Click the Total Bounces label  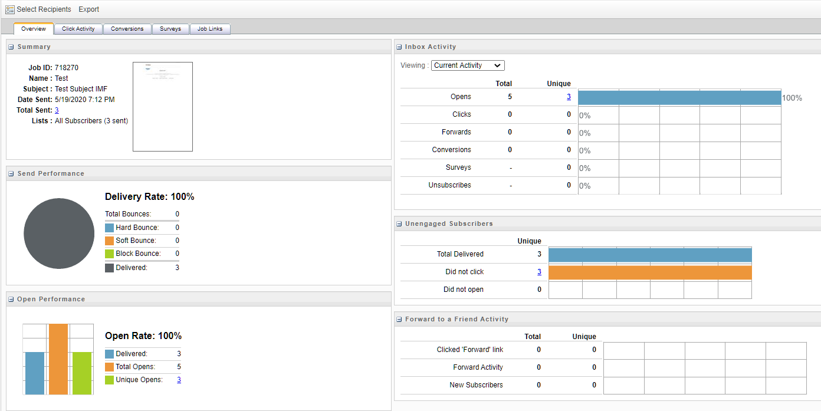tap(128, 214)
